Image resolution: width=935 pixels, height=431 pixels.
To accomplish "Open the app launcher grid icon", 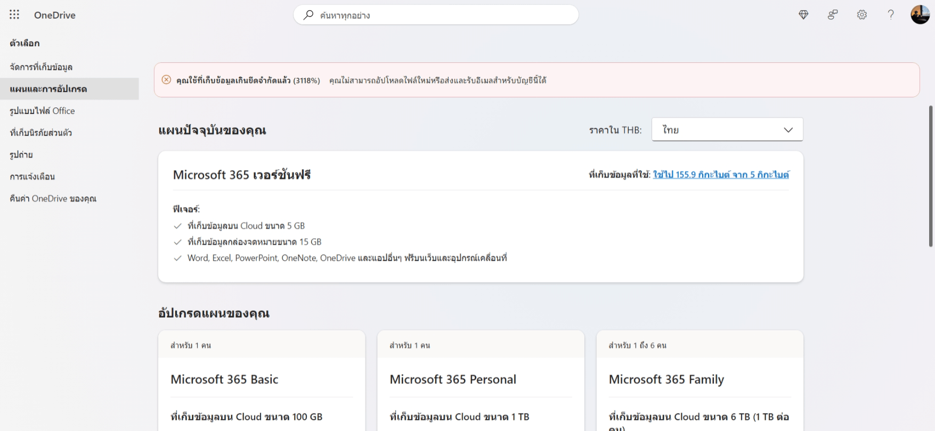I will pos(14,15).
